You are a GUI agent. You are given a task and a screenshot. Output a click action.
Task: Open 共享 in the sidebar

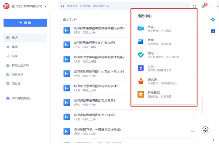click(x=25, y=56)
